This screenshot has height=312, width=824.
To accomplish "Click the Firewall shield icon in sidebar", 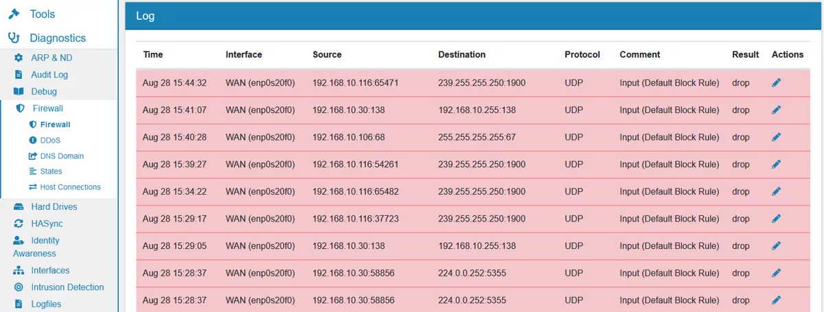I will (x=20, y=108).
